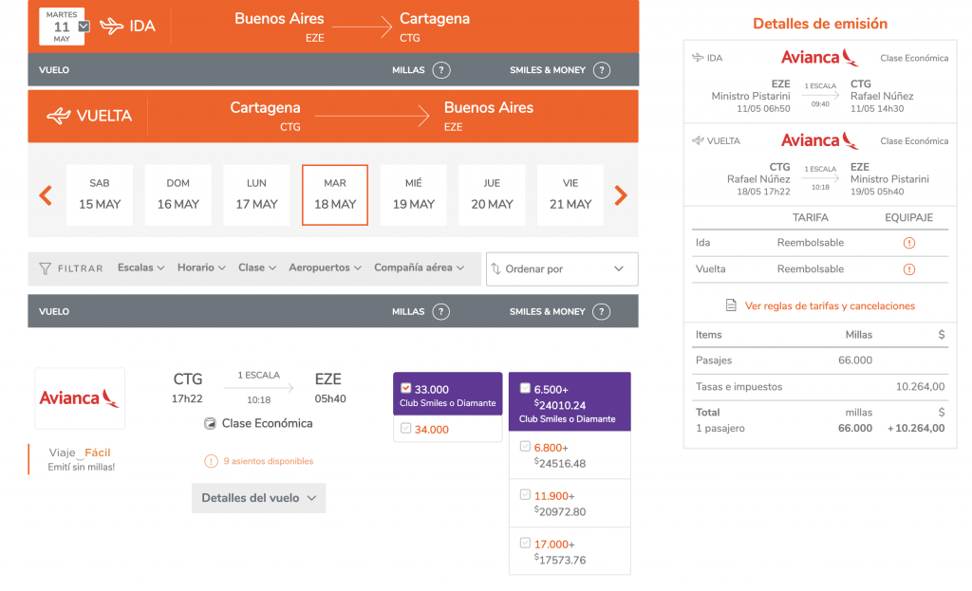Open Ver reglas de tarifas y cancelaciones
Screen dimensions: 972x591
tap(830, 306)
